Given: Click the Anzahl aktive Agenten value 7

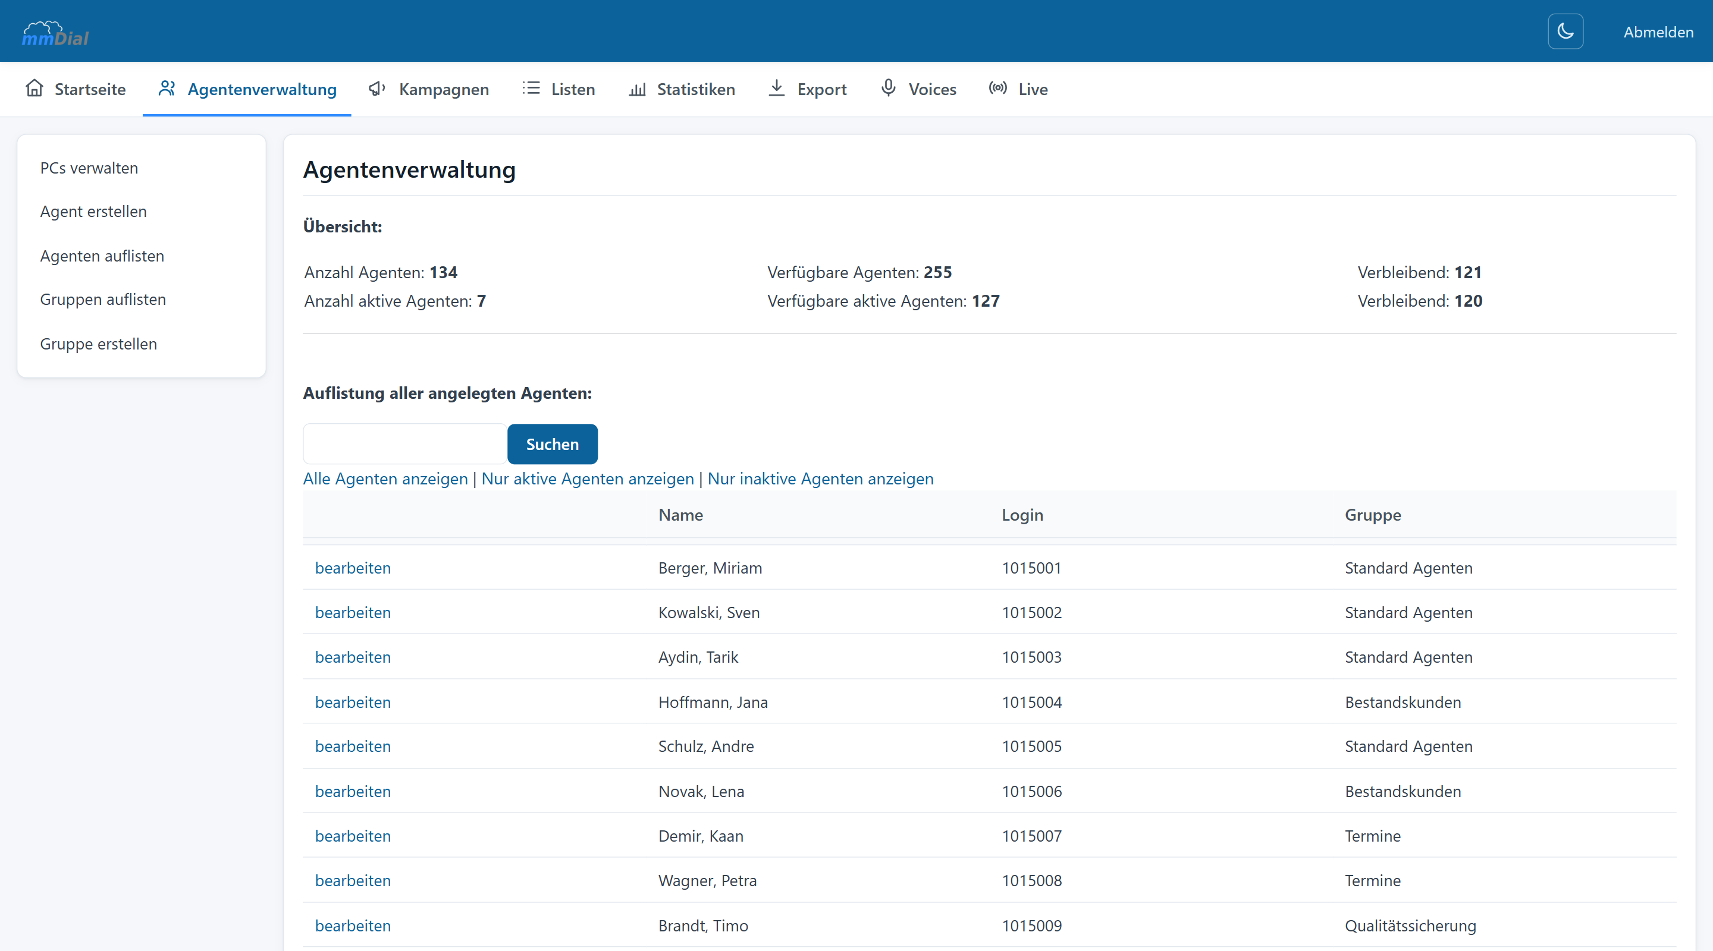Looking at the screenshot, I should pyautogui.click(x=481, y=301).
